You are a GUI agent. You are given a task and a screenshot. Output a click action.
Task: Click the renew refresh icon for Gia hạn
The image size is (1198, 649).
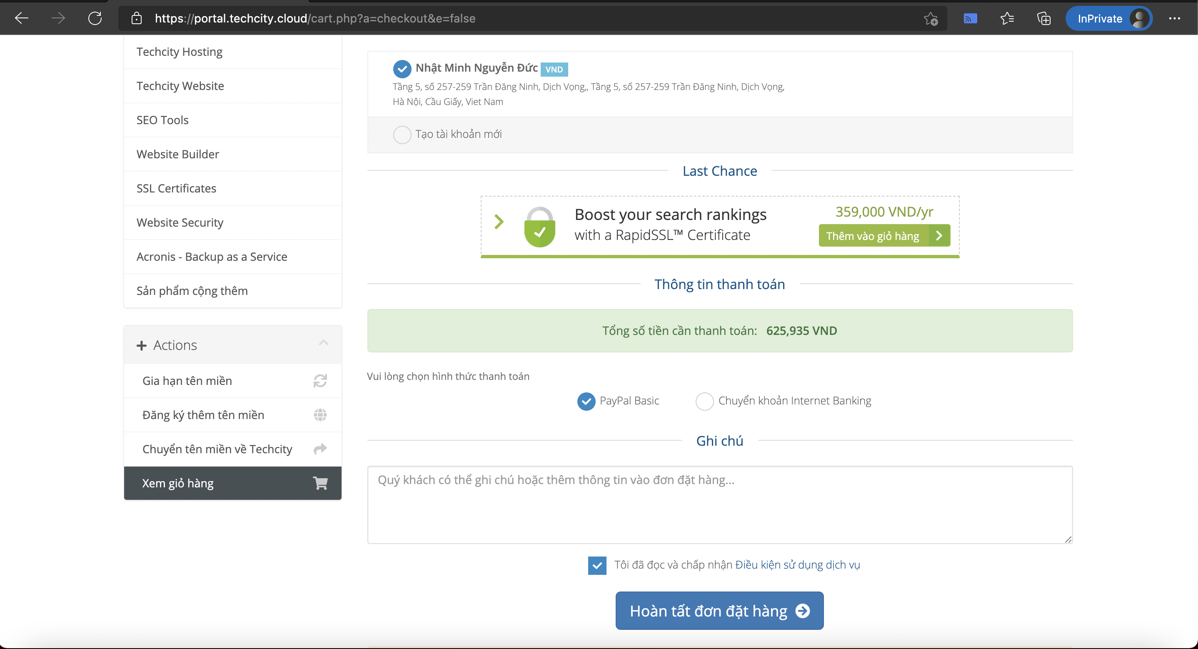pos(320,381)
